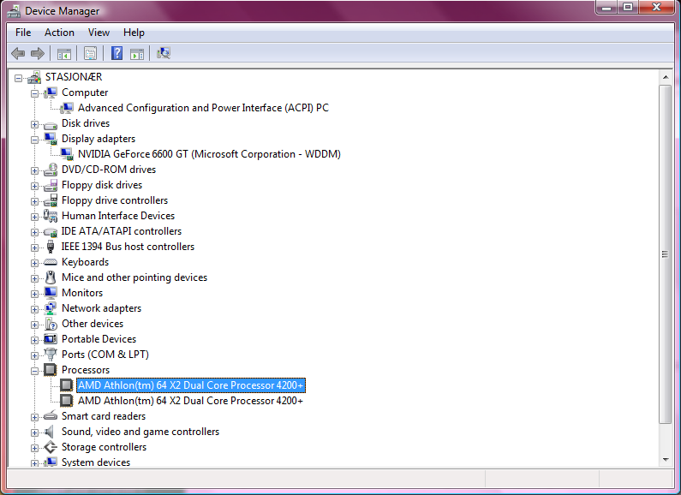Click the Forward arrow toolbar icon

point(38,53)
